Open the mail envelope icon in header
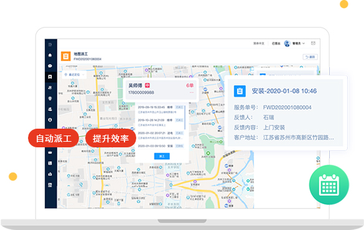This screenshot has width=364, height=230. pyautogui.click(x=313, y=43)
